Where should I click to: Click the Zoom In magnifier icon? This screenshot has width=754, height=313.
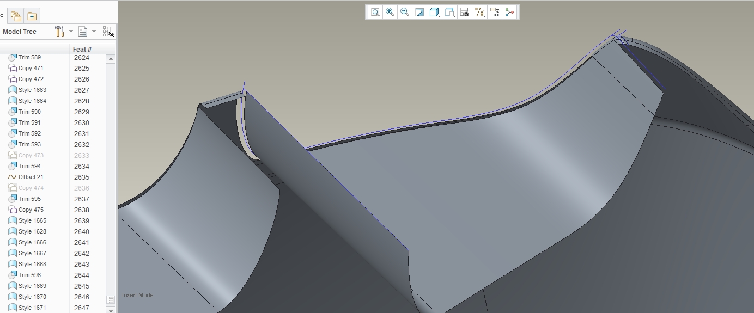(x=390, y=12)
